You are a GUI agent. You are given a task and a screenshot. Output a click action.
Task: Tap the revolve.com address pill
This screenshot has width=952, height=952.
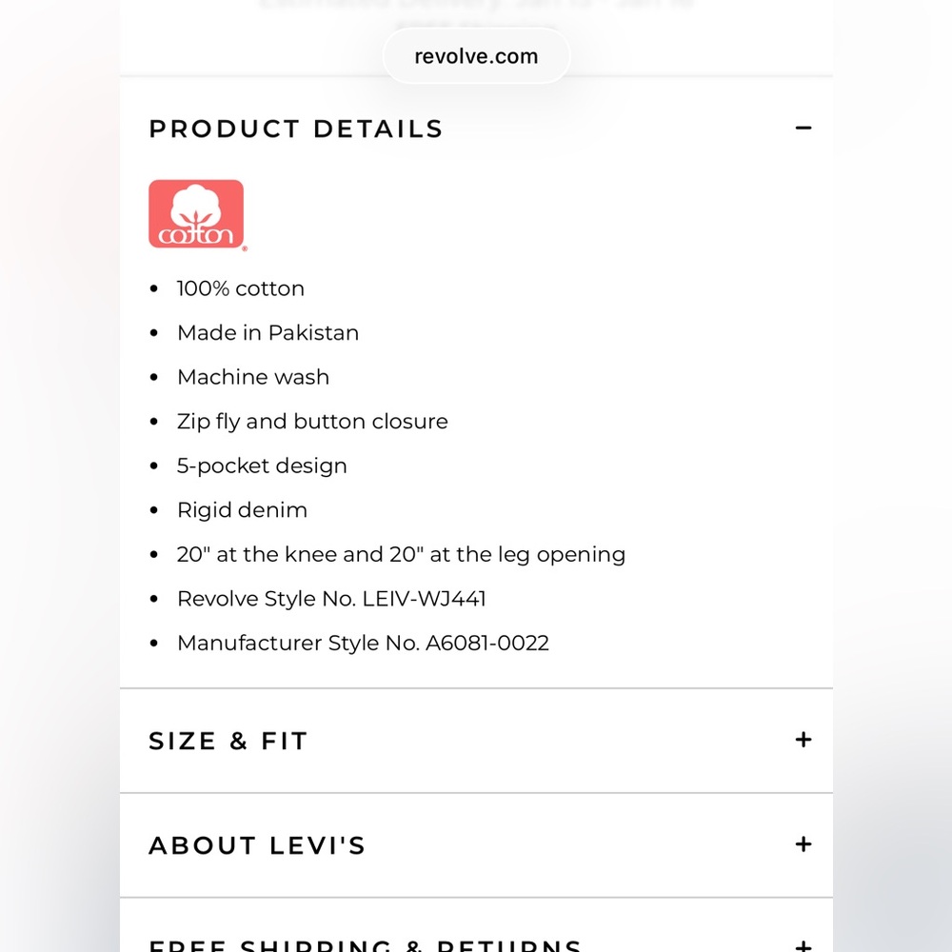[x=476, y=56]
